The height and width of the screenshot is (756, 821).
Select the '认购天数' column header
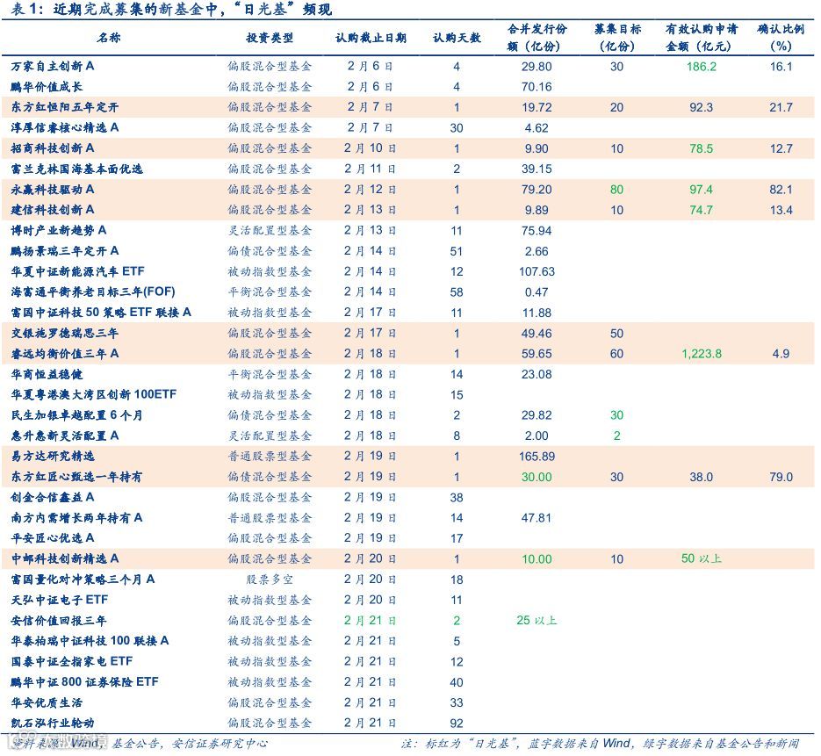(x=457, y=37)
